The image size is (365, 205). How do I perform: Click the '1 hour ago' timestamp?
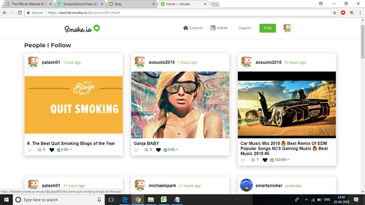pyautogui.click(x=72, y=63)
